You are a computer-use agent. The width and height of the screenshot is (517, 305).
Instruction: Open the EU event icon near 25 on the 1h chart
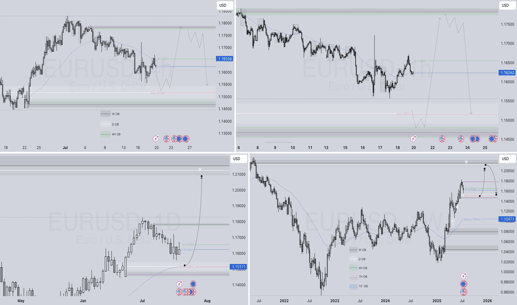pyautogui.click(x=491, y=139)
